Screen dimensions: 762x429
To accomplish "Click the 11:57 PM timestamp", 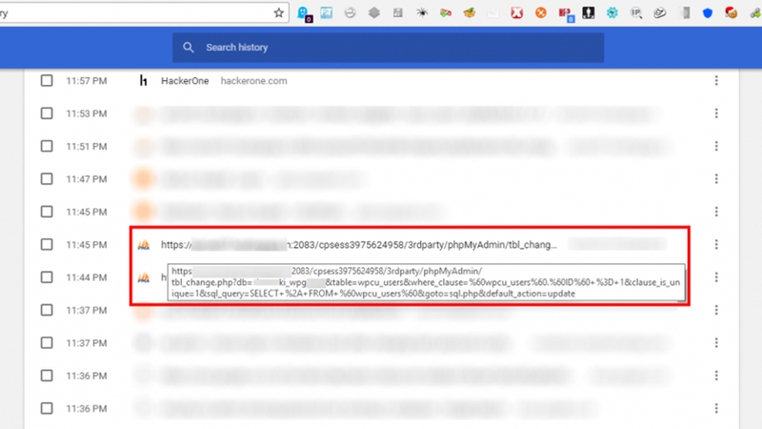I will click(87, 81).
